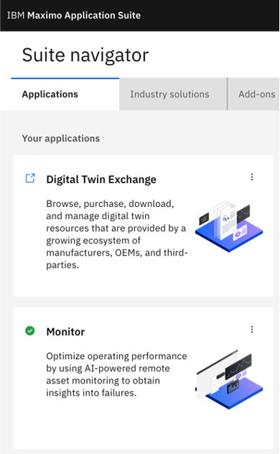This screenshot has width=280, height=454.
Task: Open the Monitor application title
Action: (x=65, y=332)
